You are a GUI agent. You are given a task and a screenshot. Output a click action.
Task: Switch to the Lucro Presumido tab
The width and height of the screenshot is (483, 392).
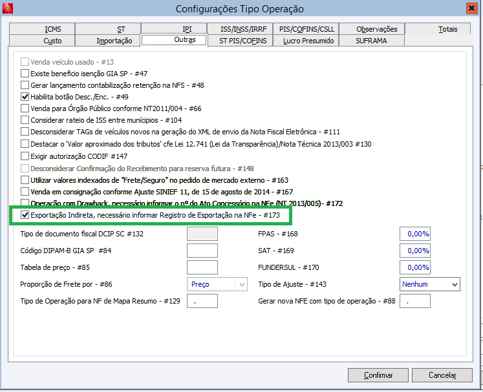click(x=306, y=41)
